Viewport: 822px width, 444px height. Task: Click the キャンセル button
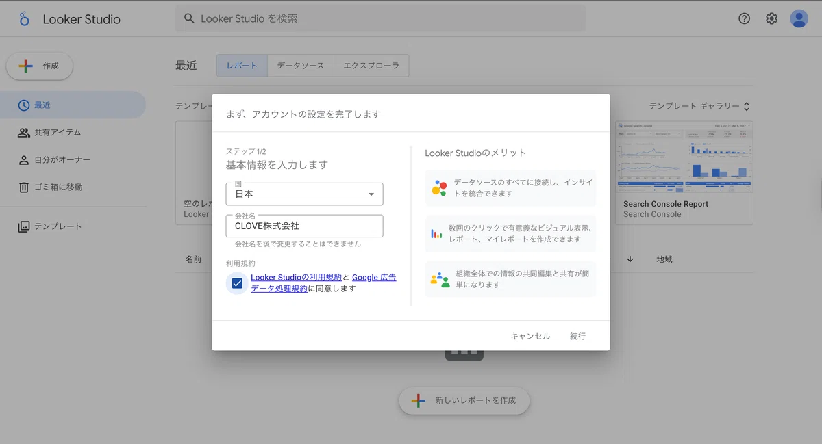tap(530, 336)
